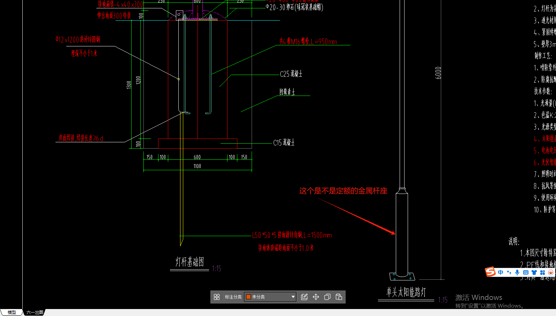Switch to the 六一出图 layout tab

[x=35, y=312]
